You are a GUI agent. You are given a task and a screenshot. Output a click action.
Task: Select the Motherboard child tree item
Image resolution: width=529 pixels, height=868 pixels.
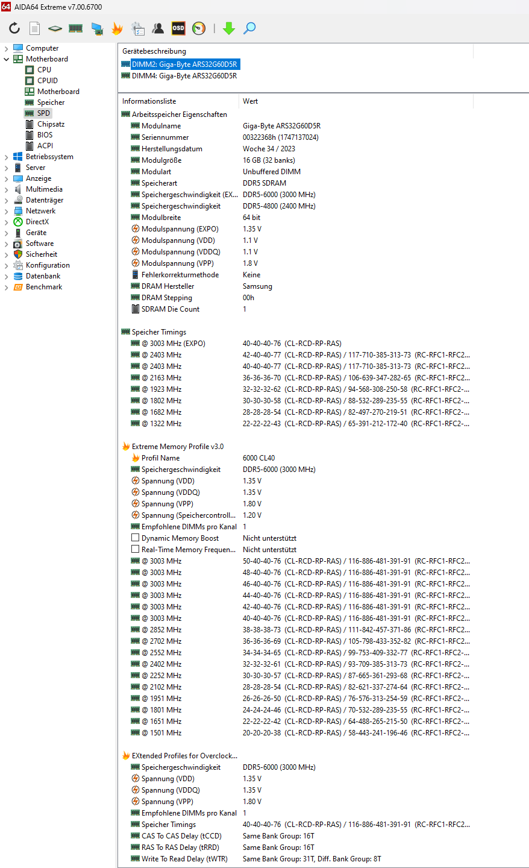58,92
